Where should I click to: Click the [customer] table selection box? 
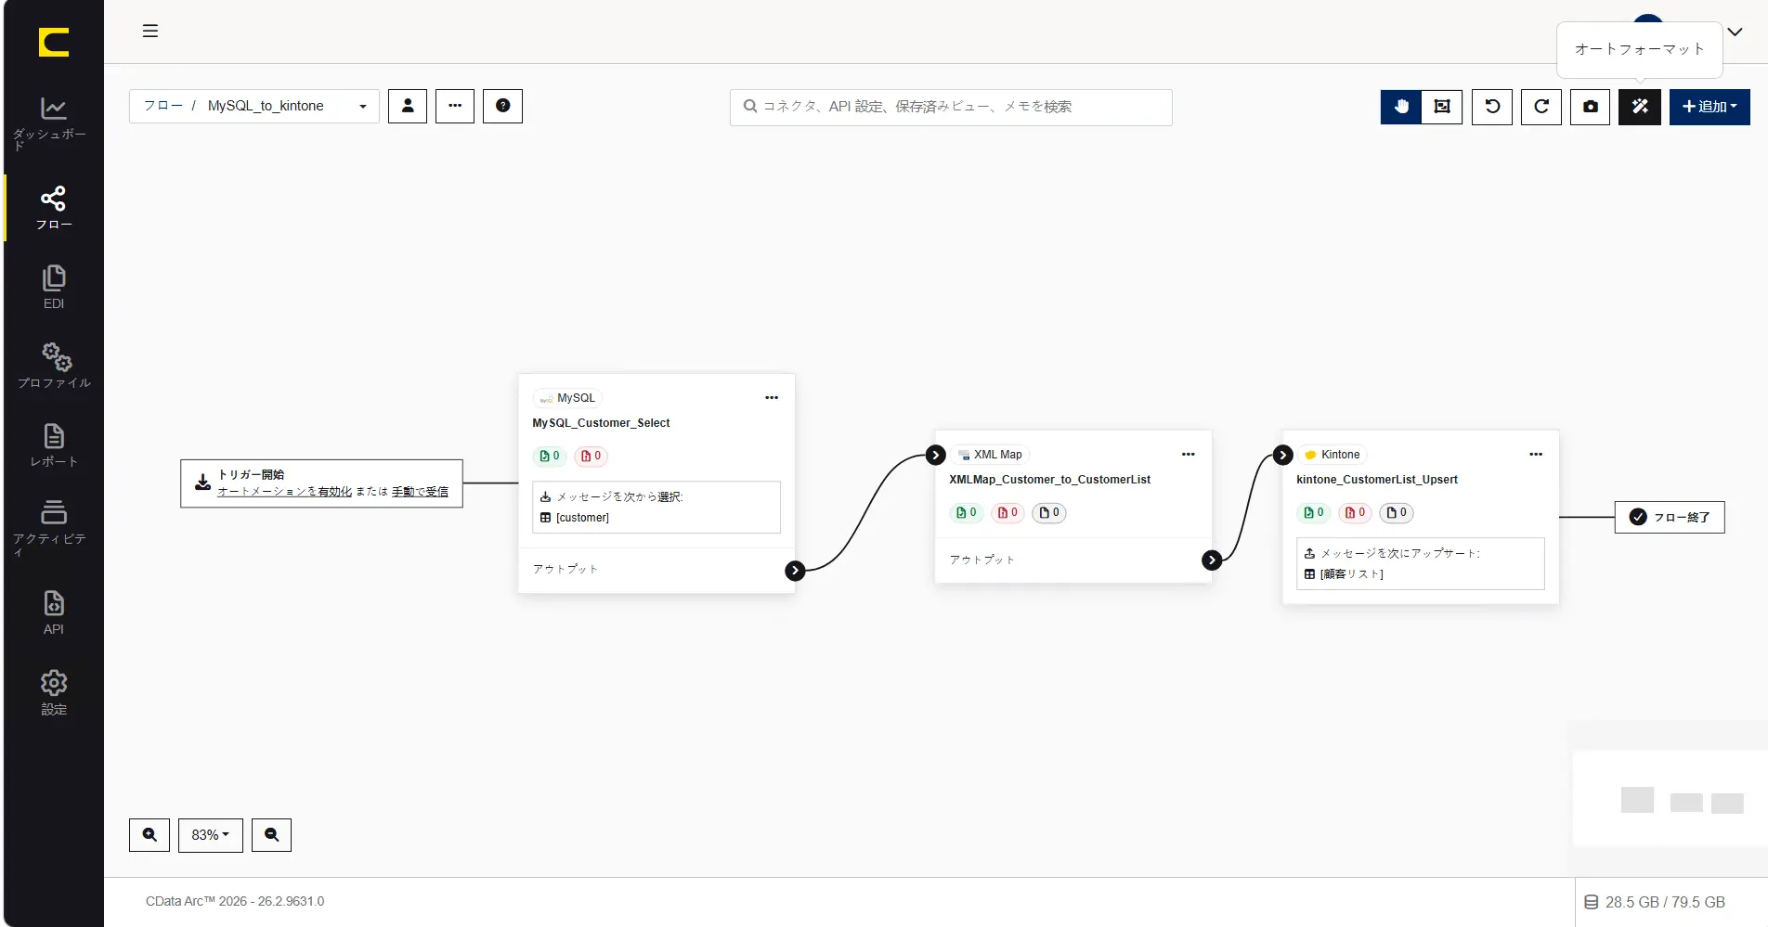656,508
